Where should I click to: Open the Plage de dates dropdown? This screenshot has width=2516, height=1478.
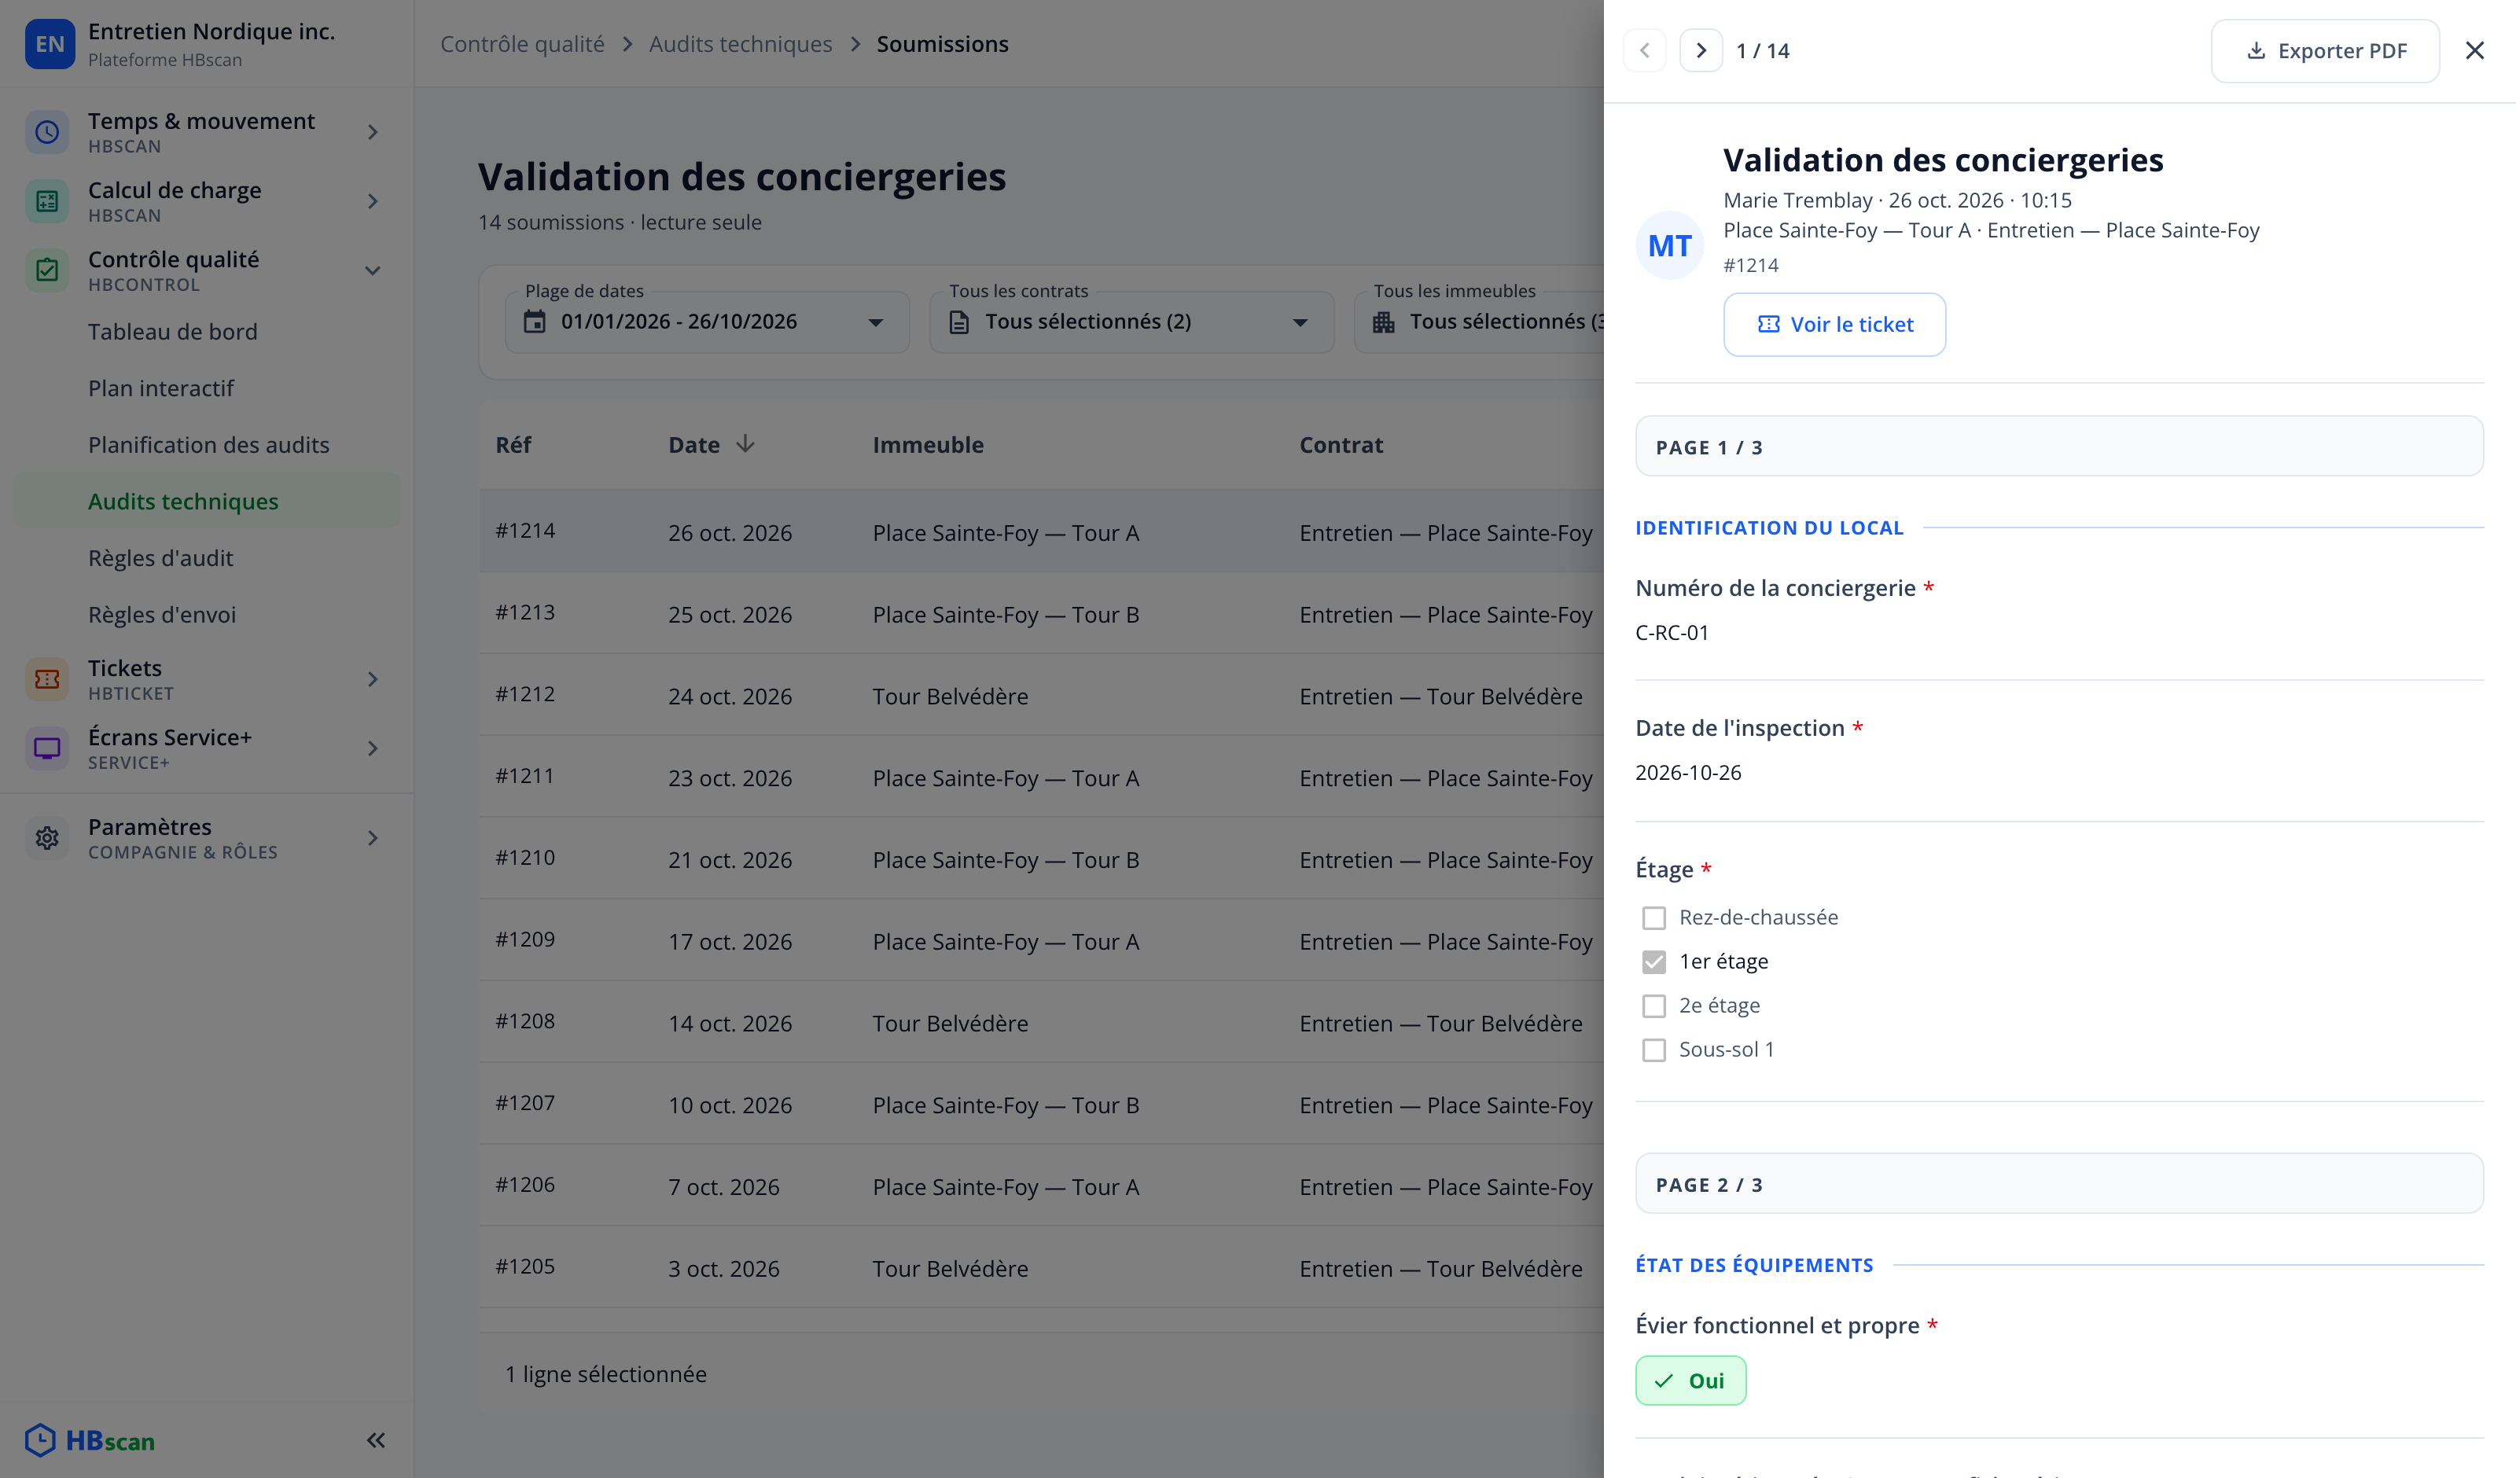click(x=707, y=322)
